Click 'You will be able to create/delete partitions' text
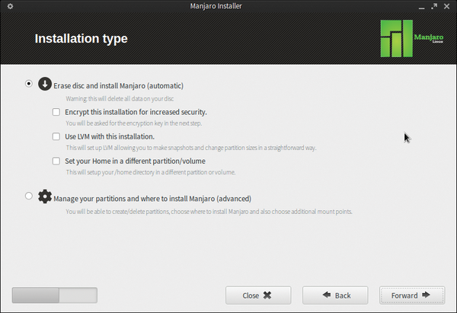This screenshot has width=457, height=313. [x=209, y=212]
